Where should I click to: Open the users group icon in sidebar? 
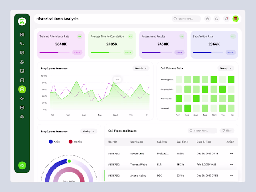(22, 62)
